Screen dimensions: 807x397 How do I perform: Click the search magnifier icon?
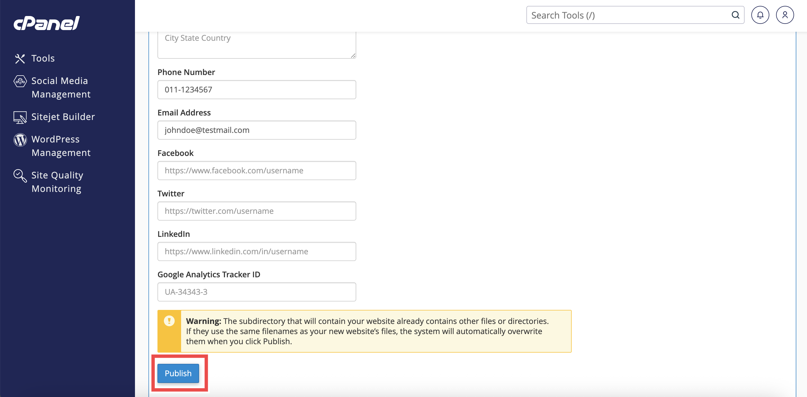(x=735, y=15)
